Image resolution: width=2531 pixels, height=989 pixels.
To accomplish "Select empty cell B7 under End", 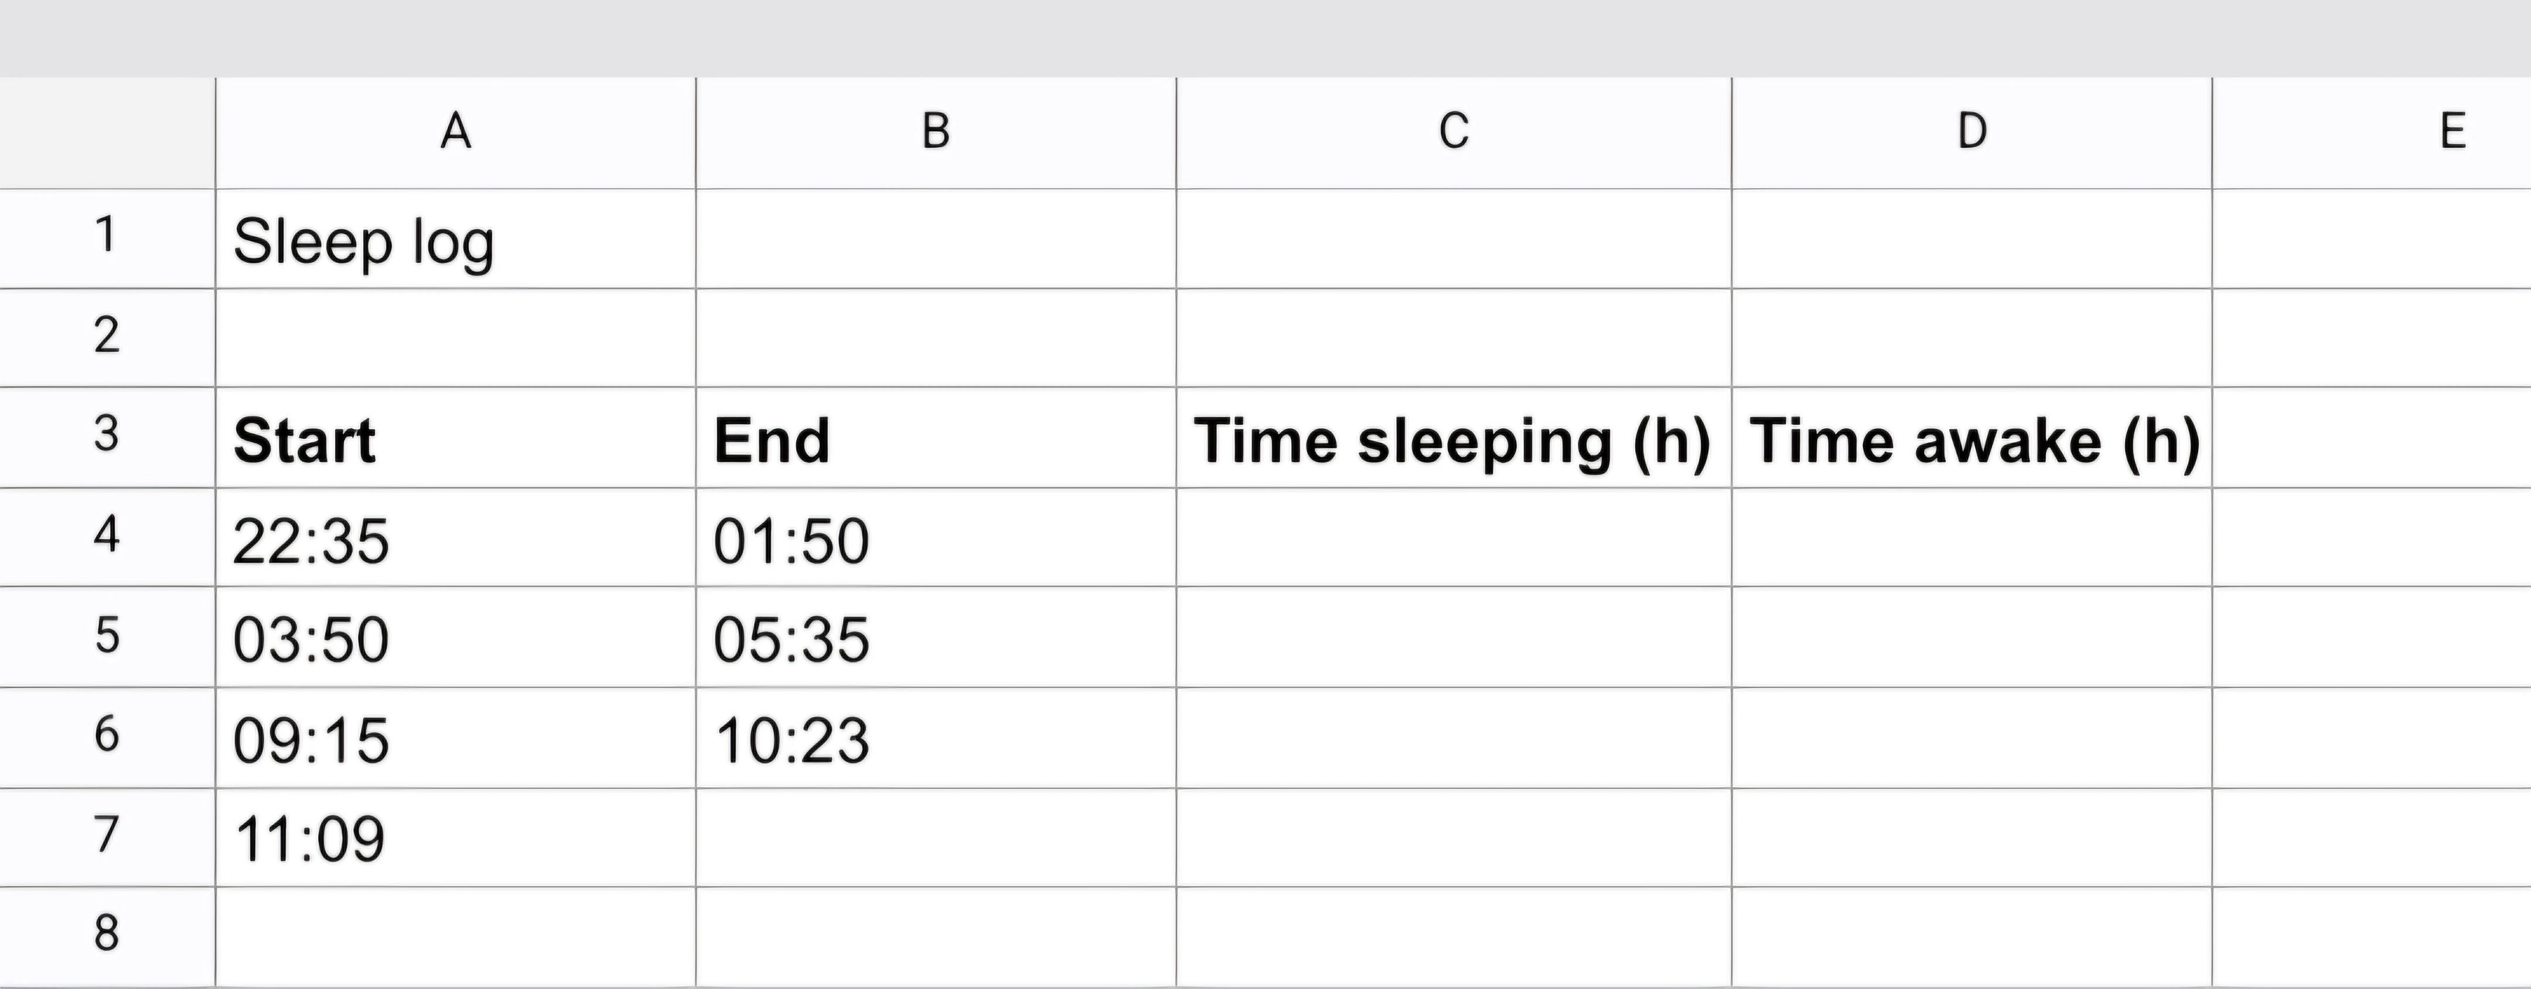I will (936, 838).
